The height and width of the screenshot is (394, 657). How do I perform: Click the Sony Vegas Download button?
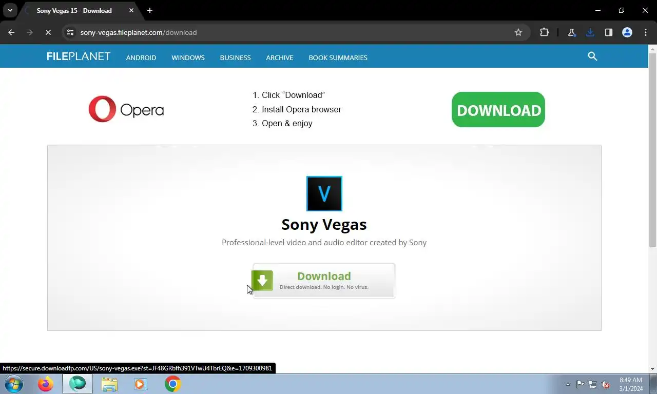click(324, 281)
